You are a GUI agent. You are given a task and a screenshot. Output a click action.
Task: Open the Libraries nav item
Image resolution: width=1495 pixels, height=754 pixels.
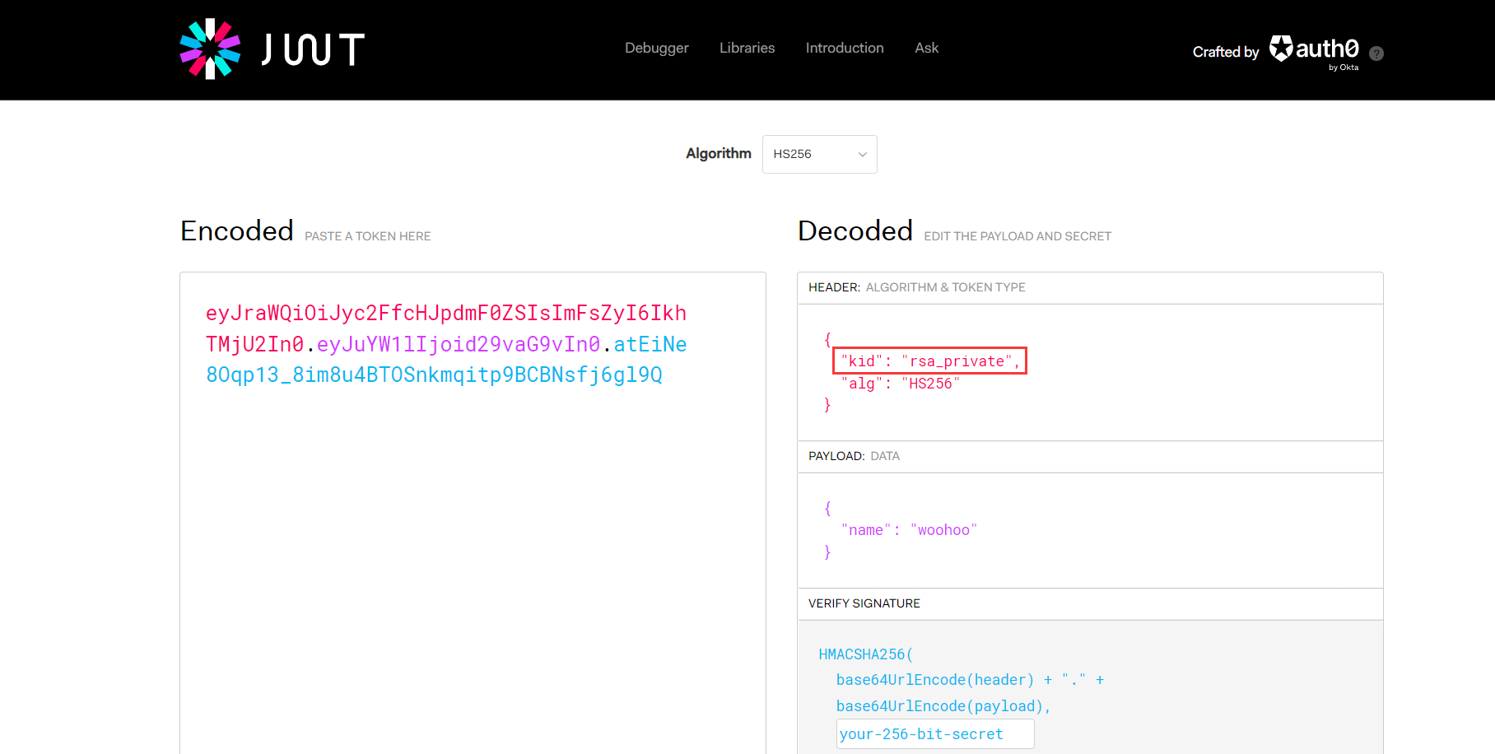(x=747, y=48)
